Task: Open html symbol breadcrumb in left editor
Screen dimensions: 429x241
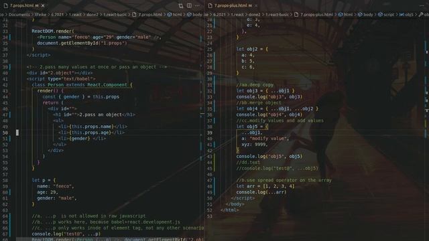Action: pyautogui.click(x=174, y=15)
